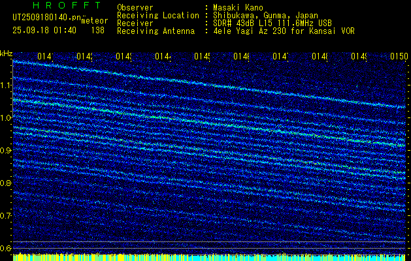Click the kHz unit label on axis

[x=7, y=53]
